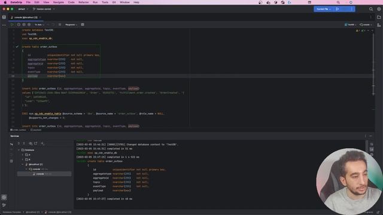Click the Tx transaction icon in Services panel
The width and height of the screenshot is (383, 215).
coord(11,145)
